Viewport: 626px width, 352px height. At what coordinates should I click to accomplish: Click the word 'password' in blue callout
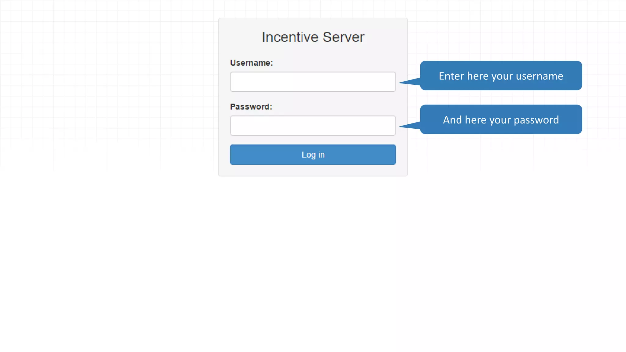[x=536, y=120]
